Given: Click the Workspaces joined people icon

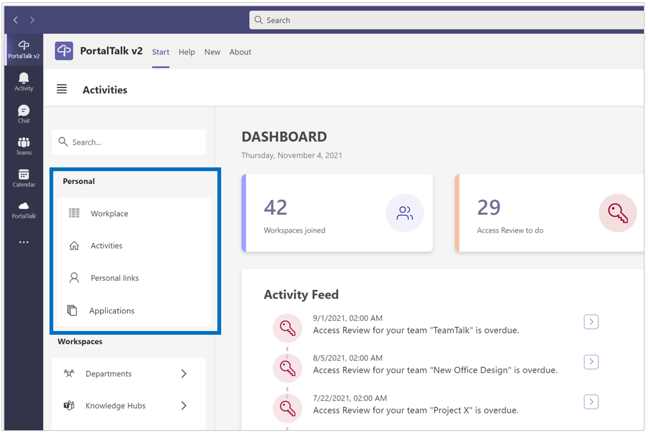Looking at the screenshot, I should (405, 213).
